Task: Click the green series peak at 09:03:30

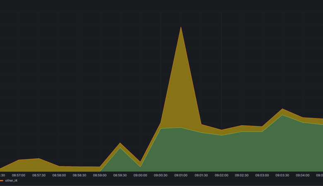Action: [x=282, y=115]
